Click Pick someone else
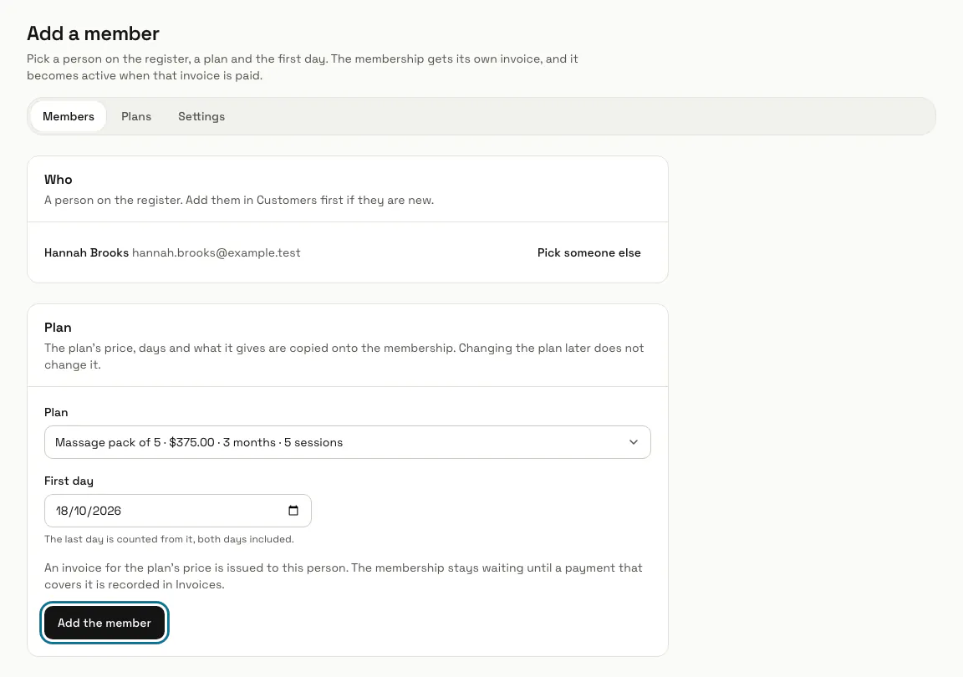This screenshot has height=677, width=963. click(x=589, y=252)
